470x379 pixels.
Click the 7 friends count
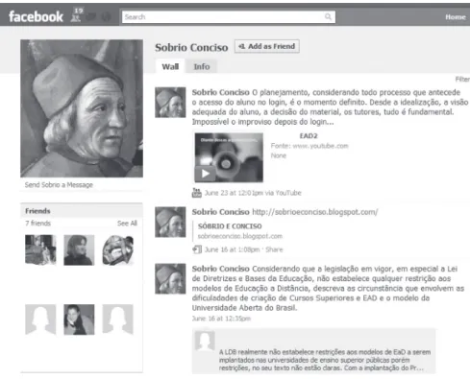[x=37, y=224]
